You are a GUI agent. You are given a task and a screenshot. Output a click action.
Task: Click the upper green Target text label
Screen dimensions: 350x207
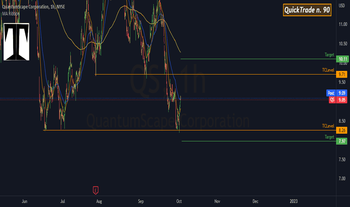tap(329, 55)
